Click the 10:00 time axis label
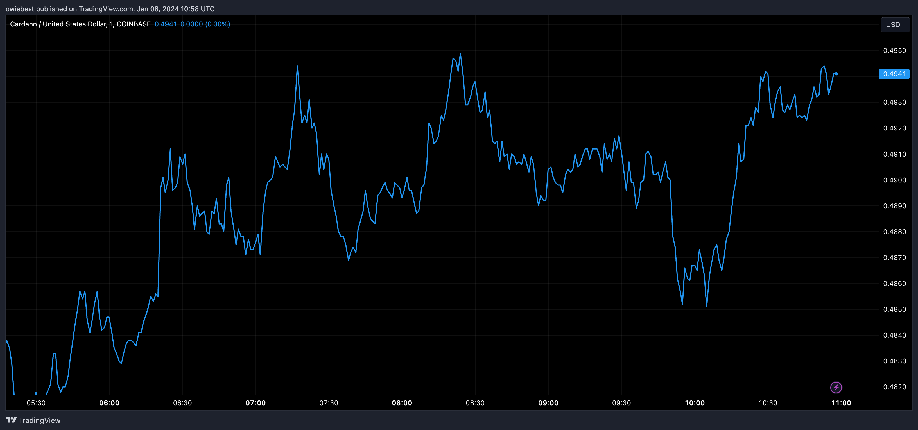Viewport: 918px width, 430px height. [695, 403]
